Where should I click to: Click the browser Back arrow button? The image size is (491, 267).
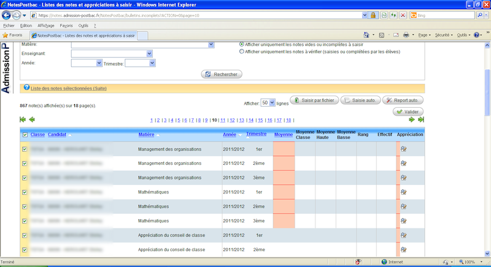coord(7,15)
